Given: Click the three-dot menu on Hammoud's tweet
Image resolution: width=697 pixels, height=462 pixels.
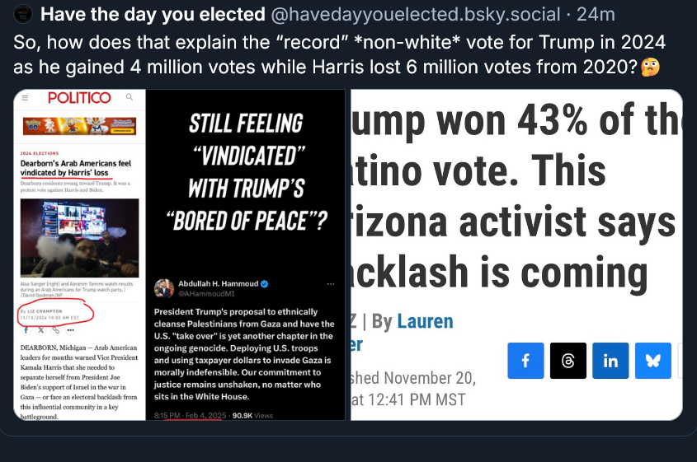Looking at the screenshot, I should [332, 284].
